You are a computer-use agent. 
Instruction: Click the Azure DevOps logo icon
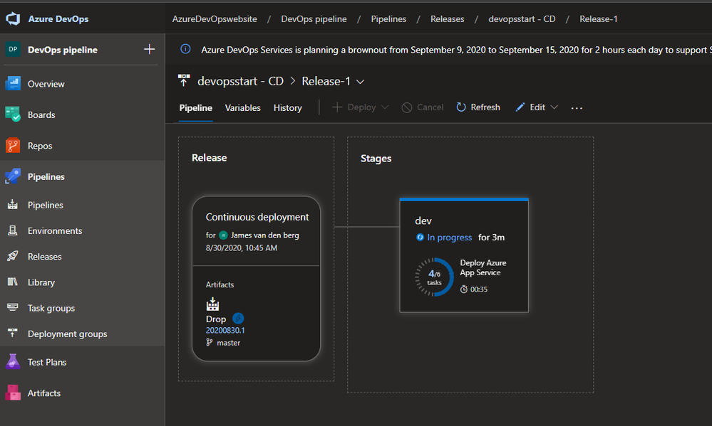pos(13,18)
